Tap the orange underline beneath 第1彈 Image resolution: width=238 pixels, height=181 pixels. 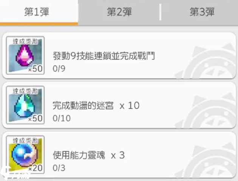tap(39, 24)
